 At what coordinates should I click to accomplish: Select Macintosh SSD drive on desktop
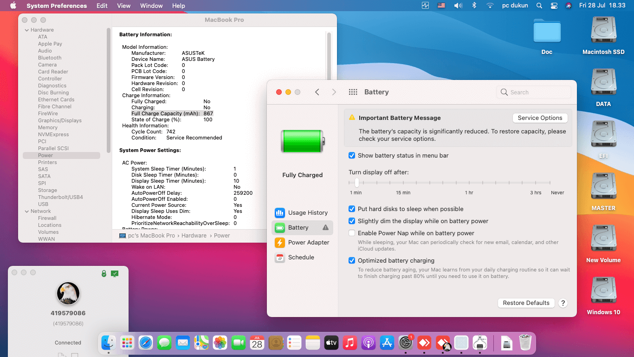603,36
